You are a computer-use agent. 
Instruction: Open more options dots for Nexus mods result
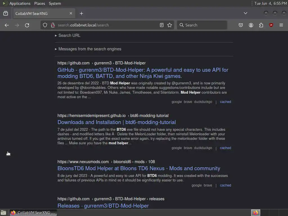click(216, 186)
